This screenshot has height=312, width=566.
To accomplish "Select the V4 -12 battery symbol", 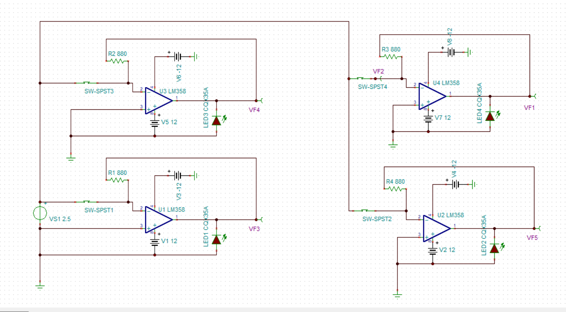I will point(456,184).
